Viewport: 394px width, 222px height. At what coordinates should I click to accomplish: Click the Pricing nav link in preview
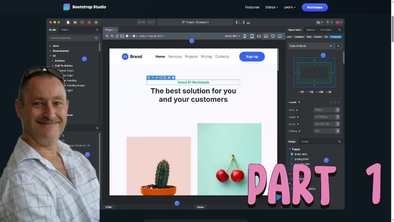point(206,56)
